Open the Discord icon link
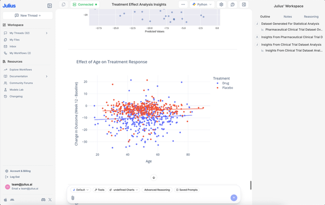325x205 pixels. (43, 200)
